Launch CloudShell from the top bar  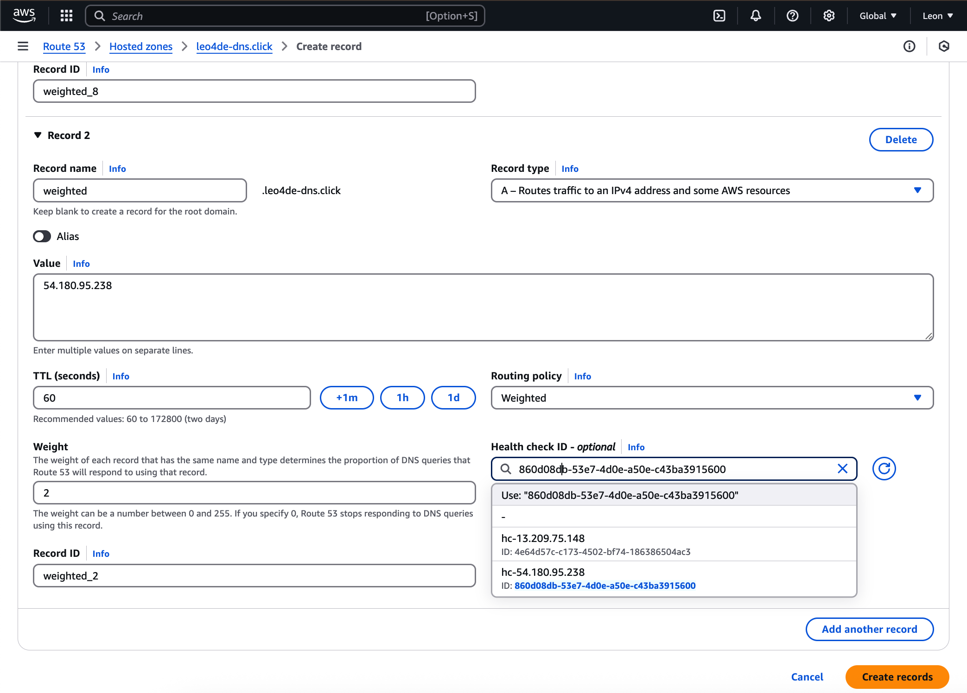(719, 16)
